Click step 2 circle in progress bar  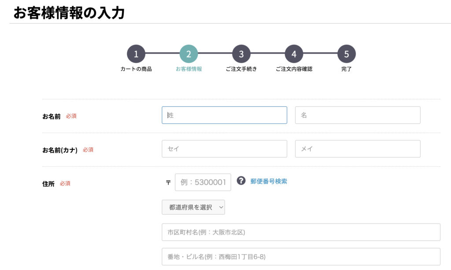(x=189, y=54)
